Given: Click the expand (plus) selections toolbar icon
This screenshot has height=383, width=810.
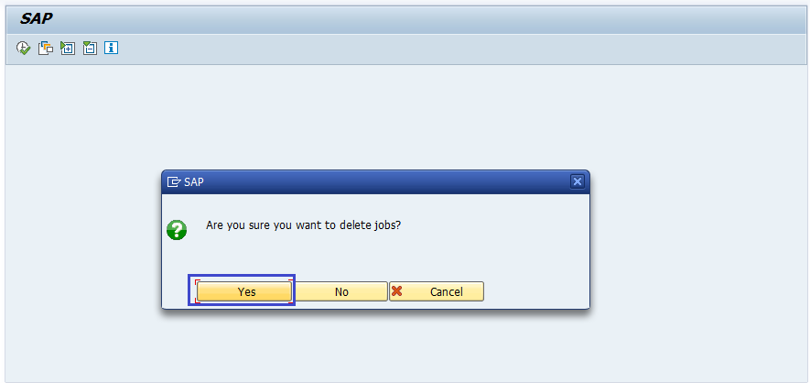Looking at the screenshot, I should point(68,48).
